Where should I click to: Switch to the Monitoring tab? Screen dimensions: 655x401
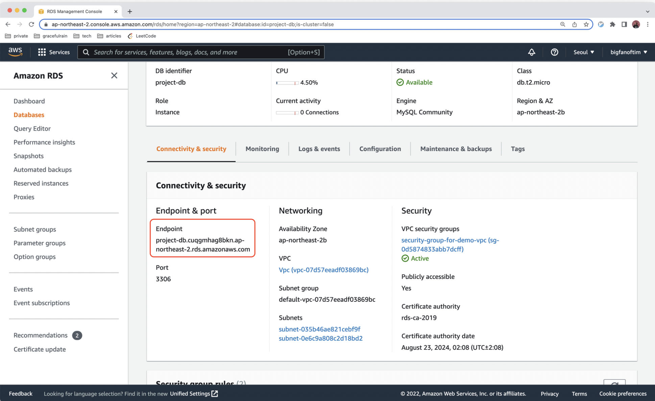click(262, 149)
